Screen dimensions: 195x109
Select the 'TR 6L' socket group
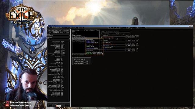tap(74, 32)
